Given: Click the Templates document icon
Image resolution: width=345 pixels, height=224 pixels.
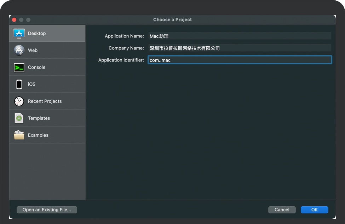Looking at the screenshot, I should click(x=19, y=118).
